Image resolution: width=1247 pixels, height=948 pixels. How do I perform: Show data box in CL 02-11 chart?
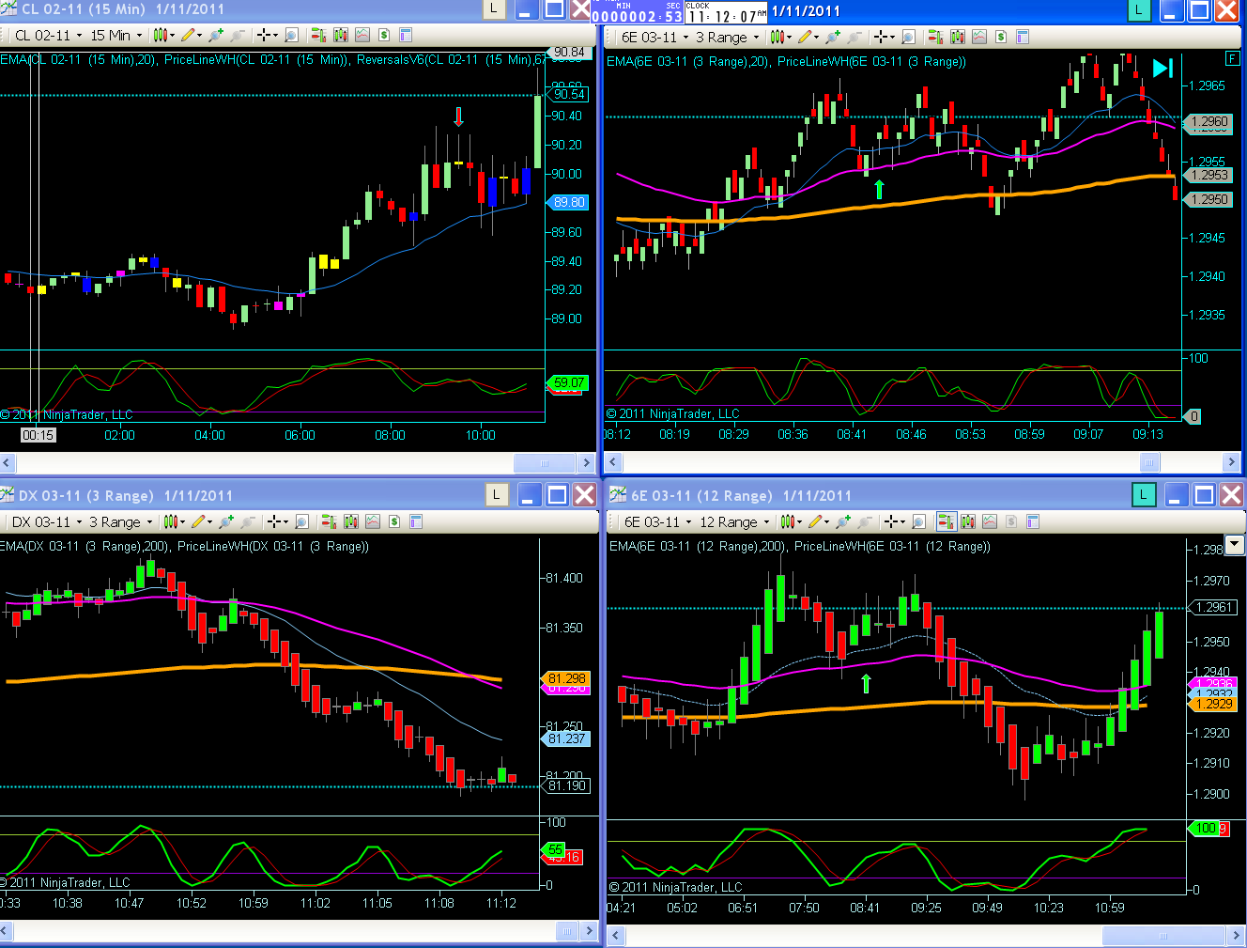pos(291,36)
